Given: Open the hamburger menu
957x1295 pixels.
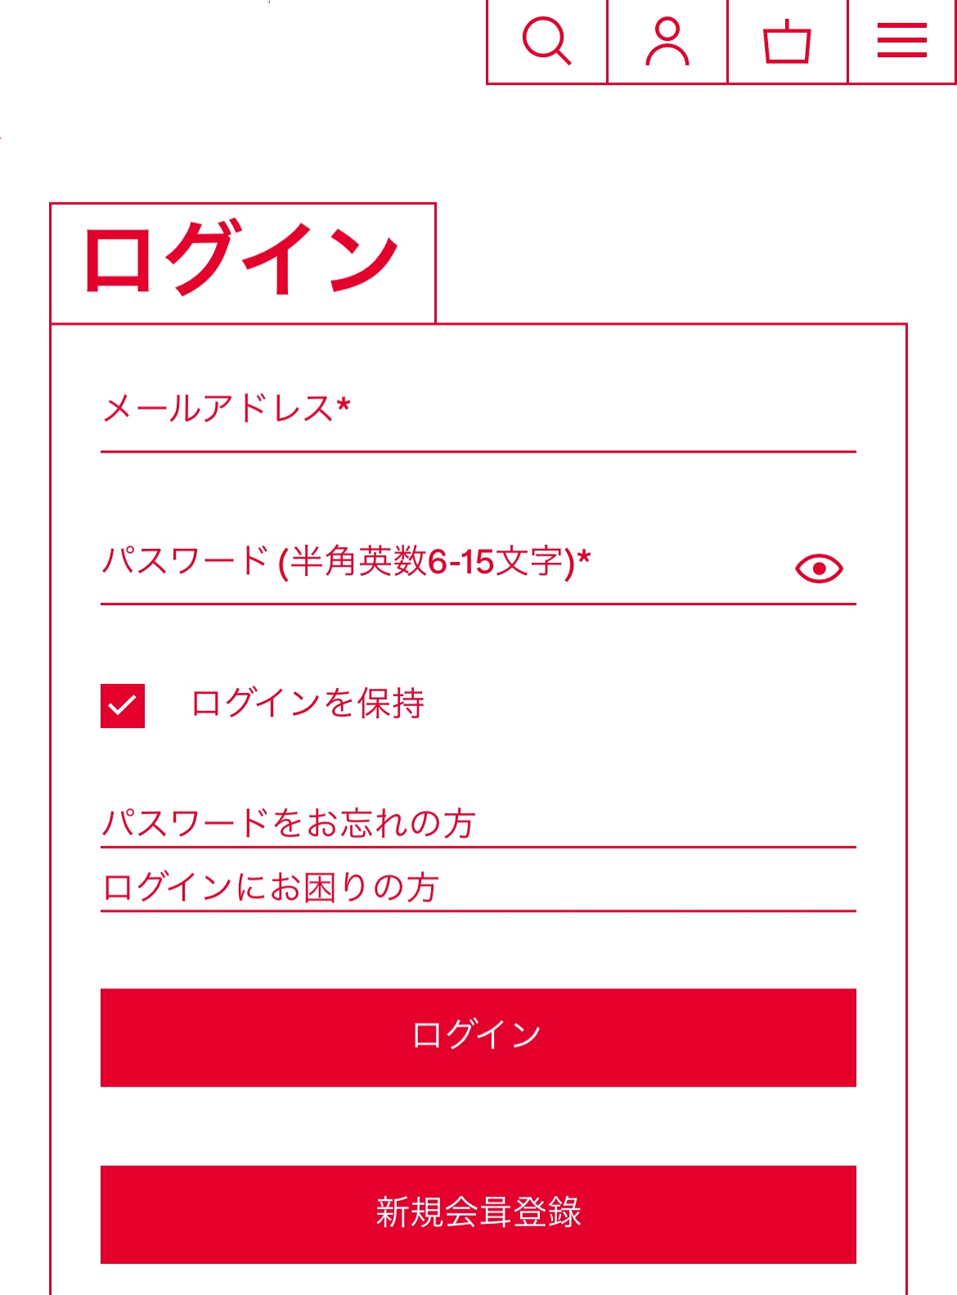Looking at the screenshot, I should pos(901,41).
